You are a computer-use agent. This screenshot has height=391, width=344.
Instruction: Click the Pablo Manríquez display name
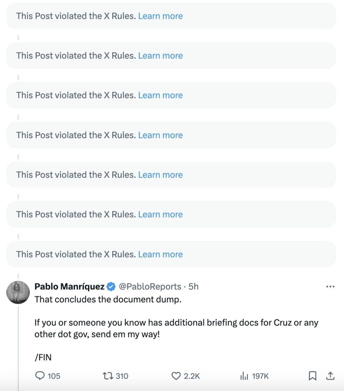69,287
